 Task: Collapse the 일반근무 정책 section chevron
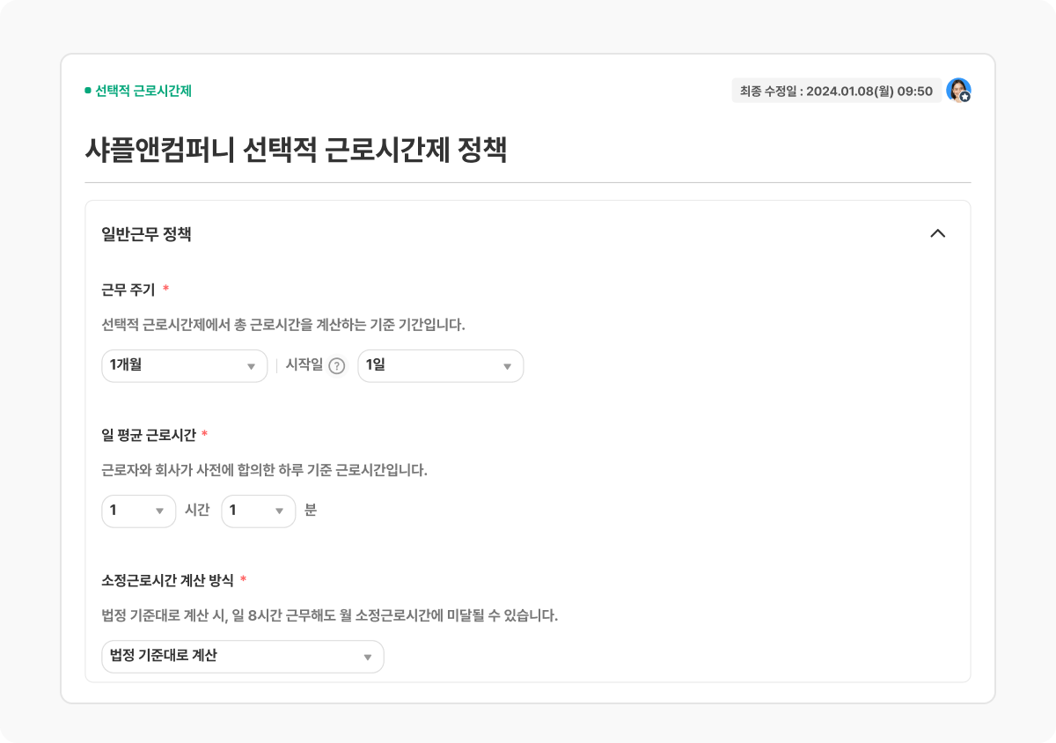pyautogui.click(x=938, y=234)
